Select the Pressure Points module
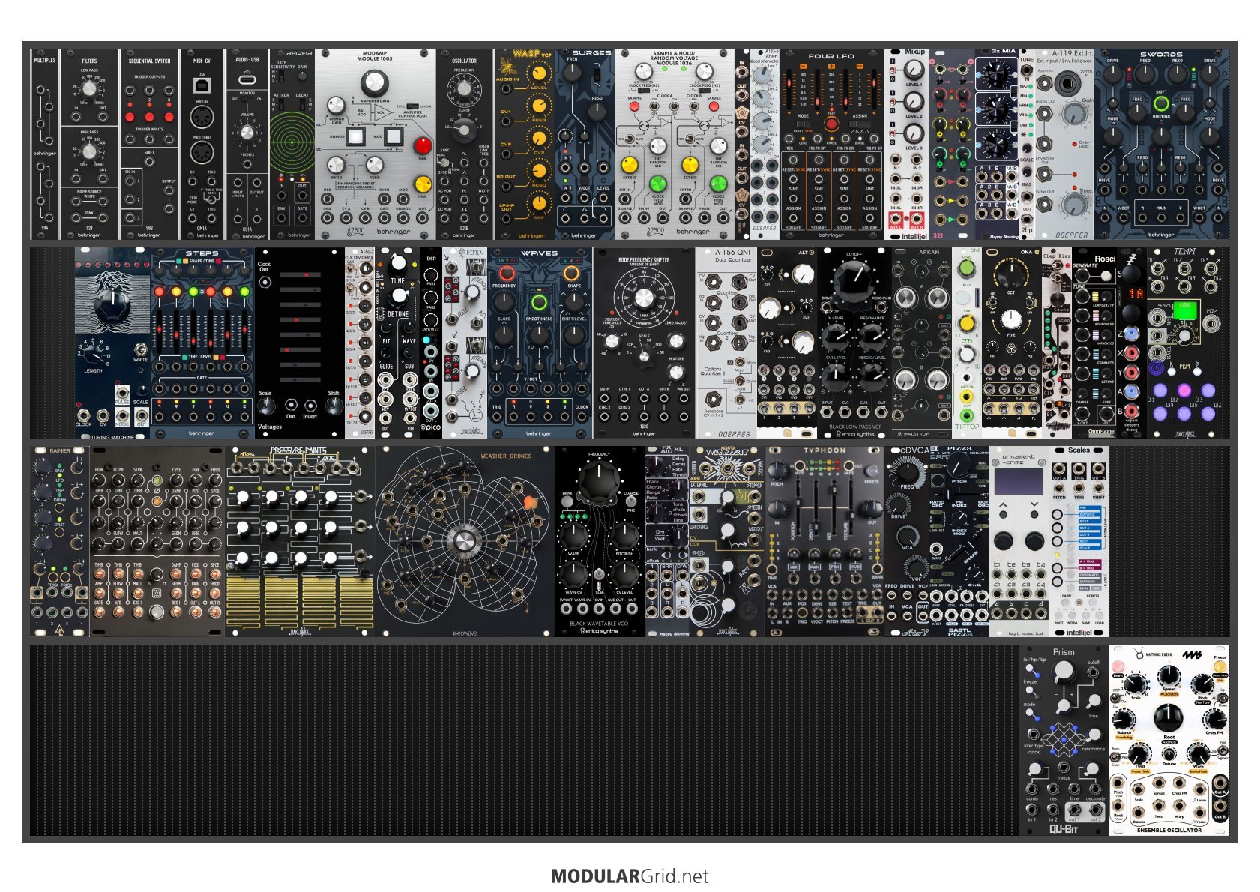Screen dimensions: 1260x892 [x=300, y=542]
